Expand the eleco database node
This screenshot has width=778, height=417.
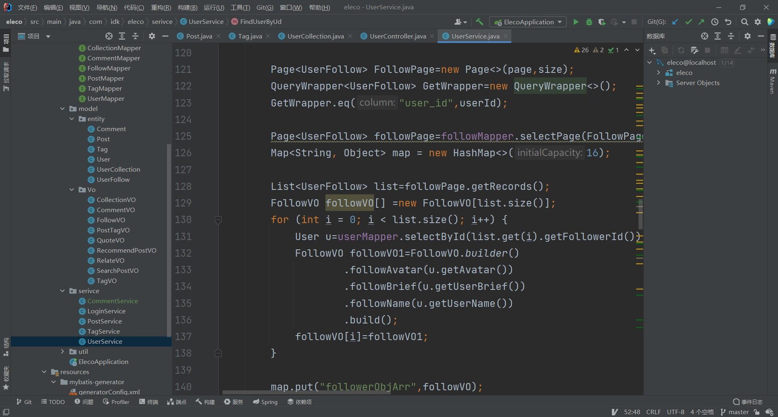tap(658, 72)
